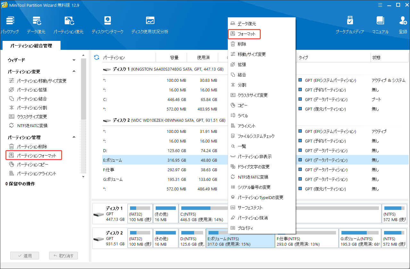Choose パーティション分割 in the sidebar
The width and height of the screenshot is (410, 269).
click(x=28, y=108)
